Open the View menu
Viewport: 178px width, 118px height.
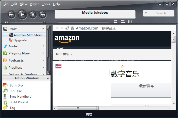click(x=24, y=4)
